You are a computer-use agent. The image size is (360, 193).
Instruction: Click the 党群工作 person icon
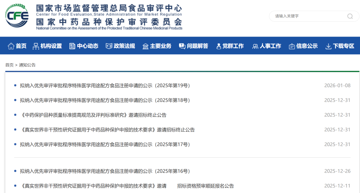[218, 46]
